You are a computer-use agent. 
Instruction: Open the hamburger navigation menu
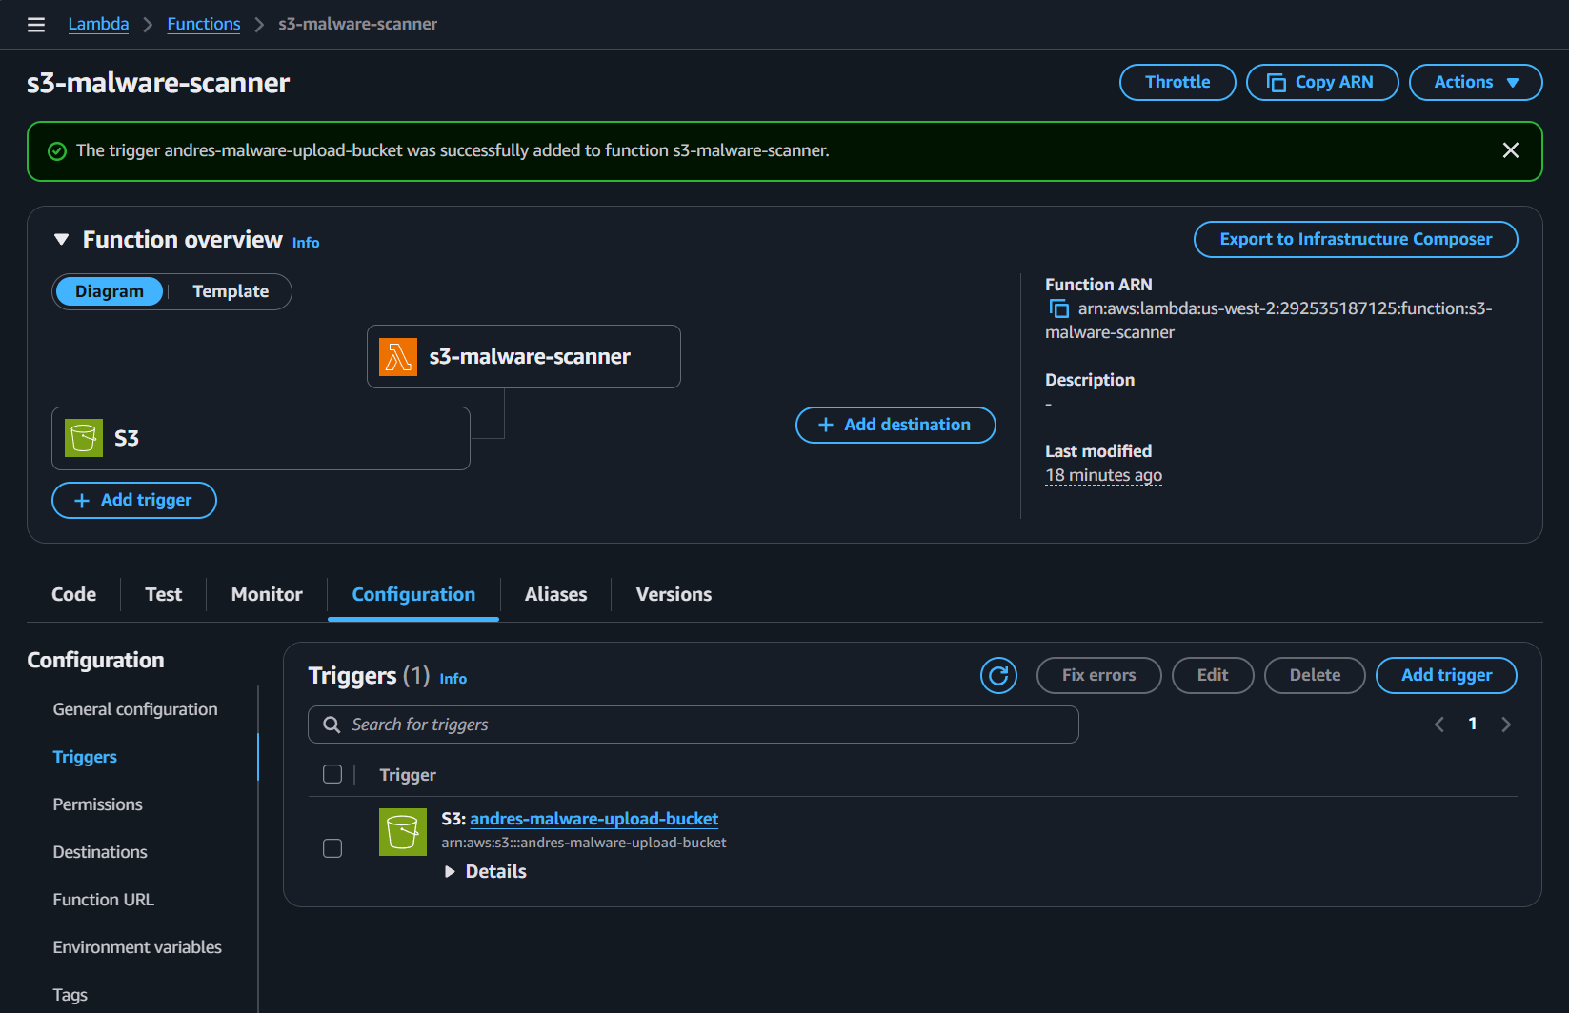(x=36, y=25)
